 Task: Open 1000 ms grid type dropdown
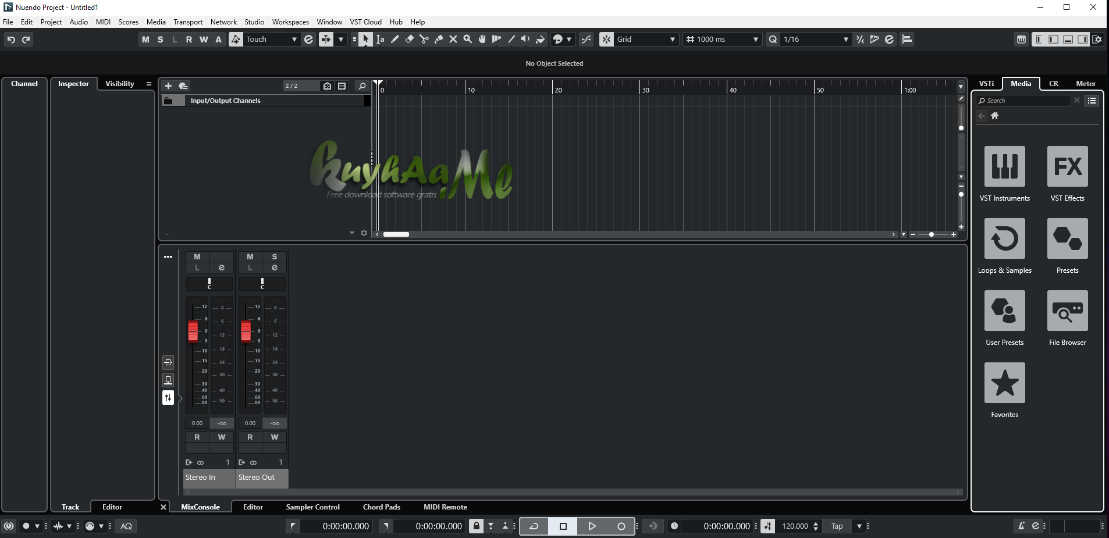tap(721, 39)
